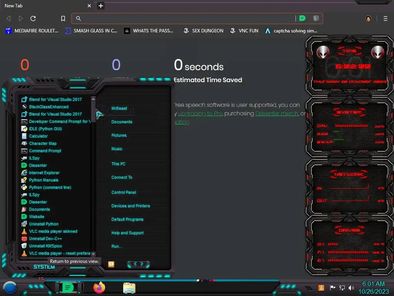
Task: Open Dissenter browser from taskbar
Action: tap(68, 288)
